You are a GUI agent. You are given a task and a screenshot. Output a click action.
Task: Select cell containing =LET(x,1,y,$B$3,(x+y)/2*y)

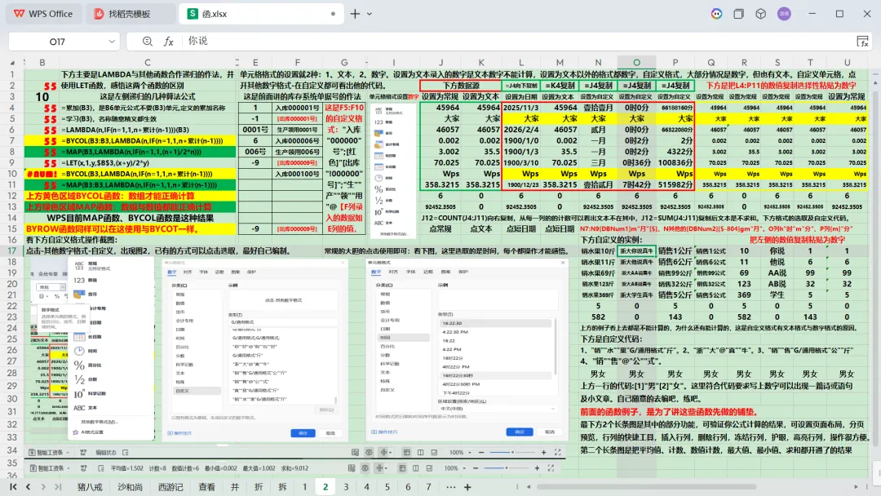click(x=147, y=163)
